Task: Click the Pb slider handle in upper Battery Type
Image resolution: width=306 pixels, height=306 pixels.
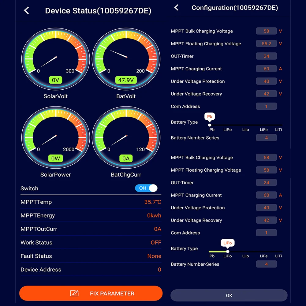Action: [x=210, y=125]
